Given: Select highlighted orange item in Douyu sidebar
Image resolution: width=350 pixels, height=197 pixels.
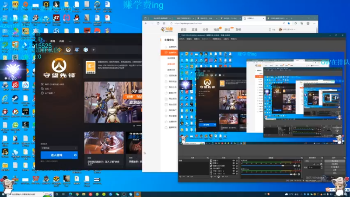Looking at the screenshot, I should (x=169, y=53).
